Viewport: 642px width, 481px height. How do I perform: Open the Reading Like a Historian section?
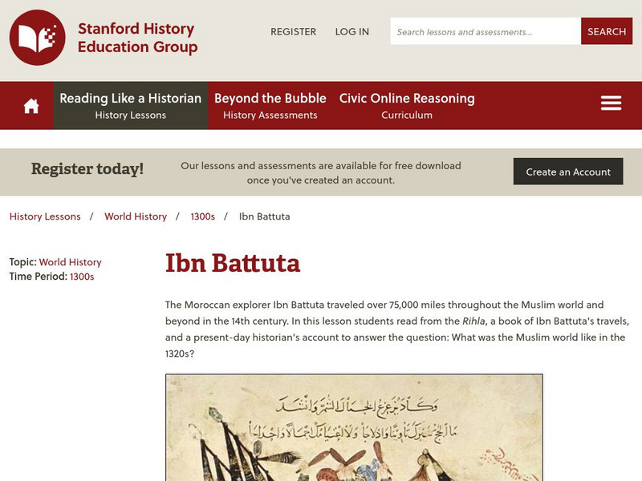tap(130, 103)
